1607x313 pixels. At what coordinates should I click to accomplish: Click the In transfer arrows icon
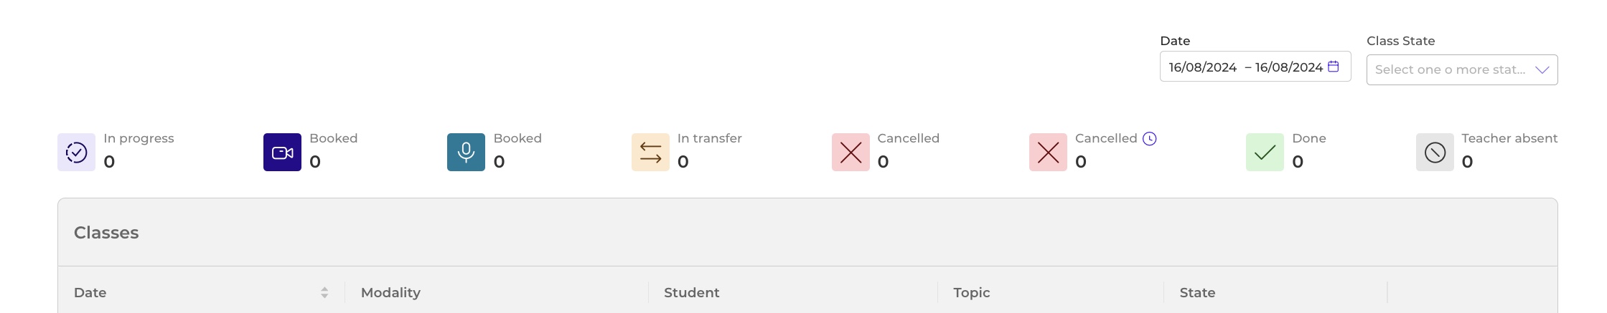coord(650,153)
